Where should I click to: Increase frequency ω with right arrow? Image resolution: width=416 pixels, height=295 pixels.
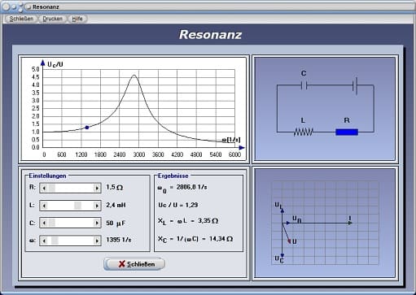coord(97,241)
